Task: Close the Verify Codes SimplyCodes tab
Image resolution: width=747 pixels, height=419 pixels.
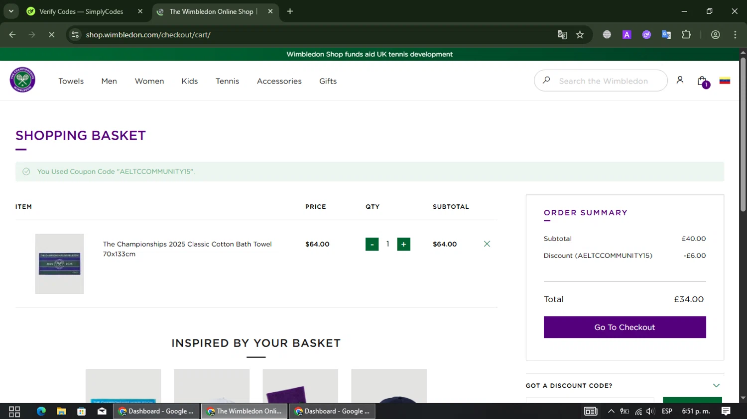Action: pos(140,11)
